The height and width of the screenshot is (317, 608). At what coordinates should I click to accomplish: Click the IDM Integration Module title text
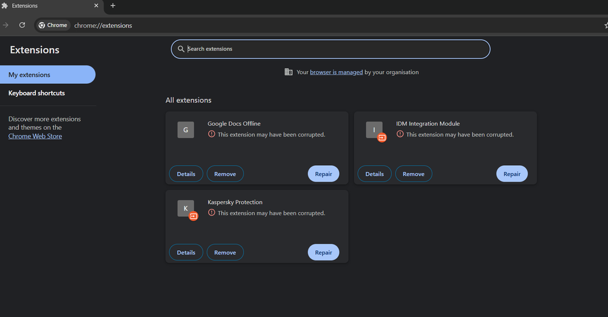(x=428, y=123)
